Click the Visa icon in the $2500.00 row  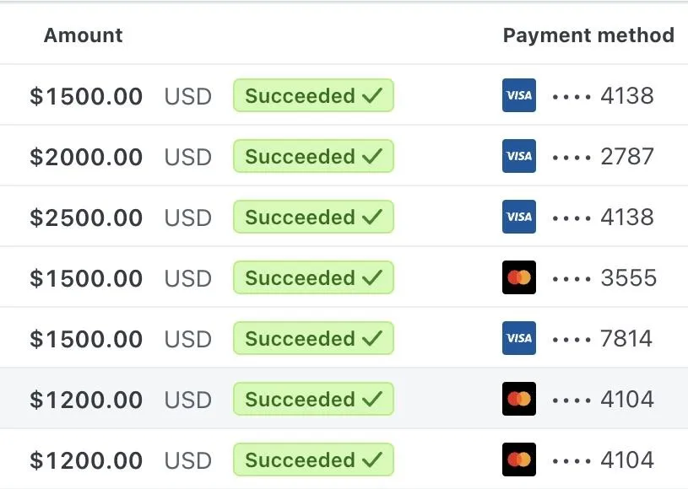pyautogui.click(x=518, y=218)
